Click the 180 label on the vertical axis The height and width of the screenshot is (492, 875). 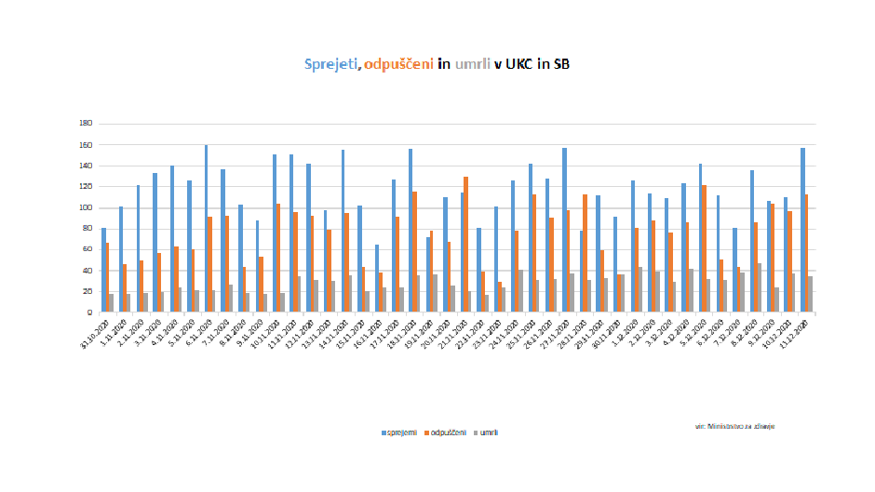(86, 123)
